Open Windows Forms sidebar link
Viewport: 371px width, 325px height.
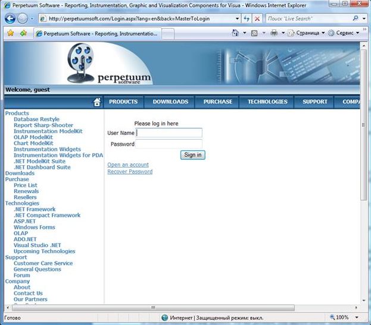tap(35, 228)
